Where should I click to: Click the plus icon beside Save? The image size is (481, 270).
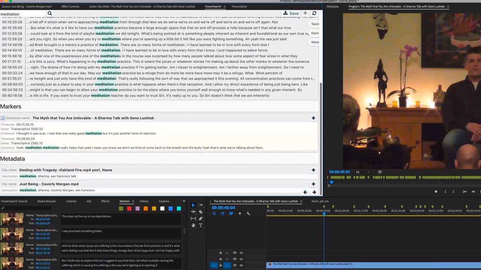click(x=305, y=13)
